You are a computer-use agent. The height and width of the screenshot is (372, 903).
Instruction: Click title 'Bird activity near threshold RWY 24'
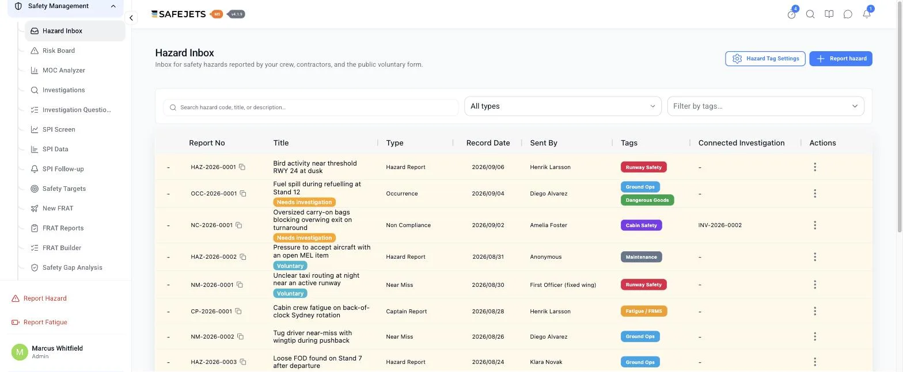coord(315,167)
